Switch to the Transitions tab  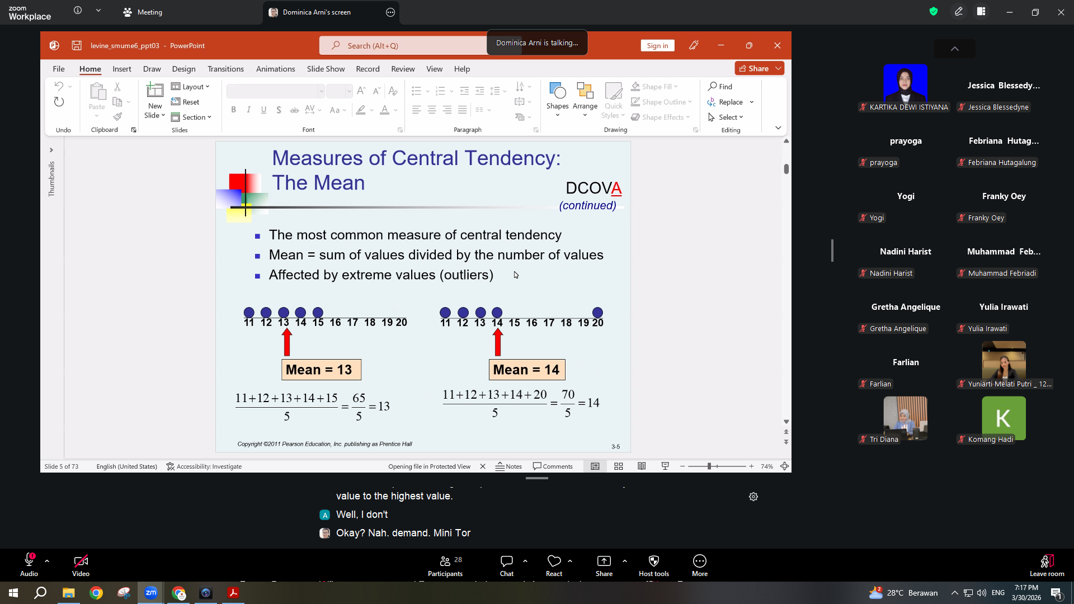coord(225,69)
